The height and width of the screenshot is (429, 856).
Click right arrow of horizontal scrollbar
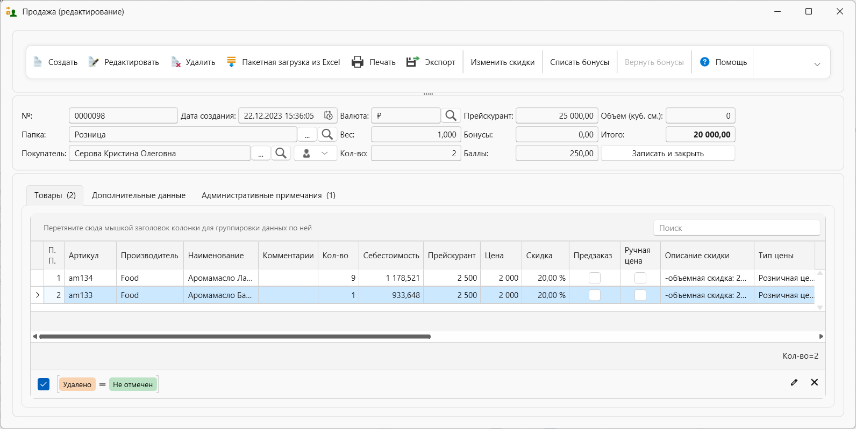(821, 337)
